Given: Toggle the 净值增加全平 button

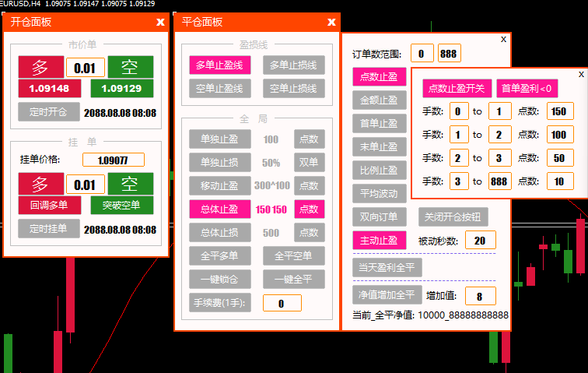Looking at the screenshot, I should click(387, 294).
